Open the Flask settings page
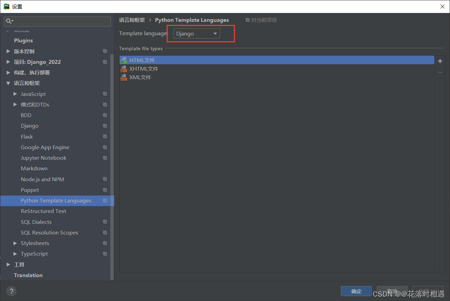450x301 pixels. click(x=27, y=137)
